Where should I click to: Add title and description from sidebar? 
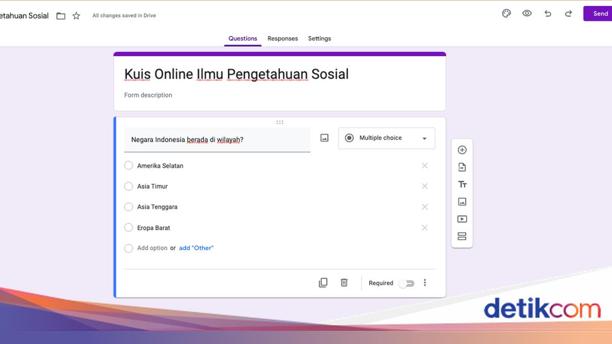click(x=462, y=185)
